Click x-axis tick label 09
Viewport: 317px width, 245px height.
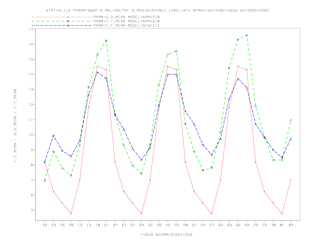tap(71, 225)
